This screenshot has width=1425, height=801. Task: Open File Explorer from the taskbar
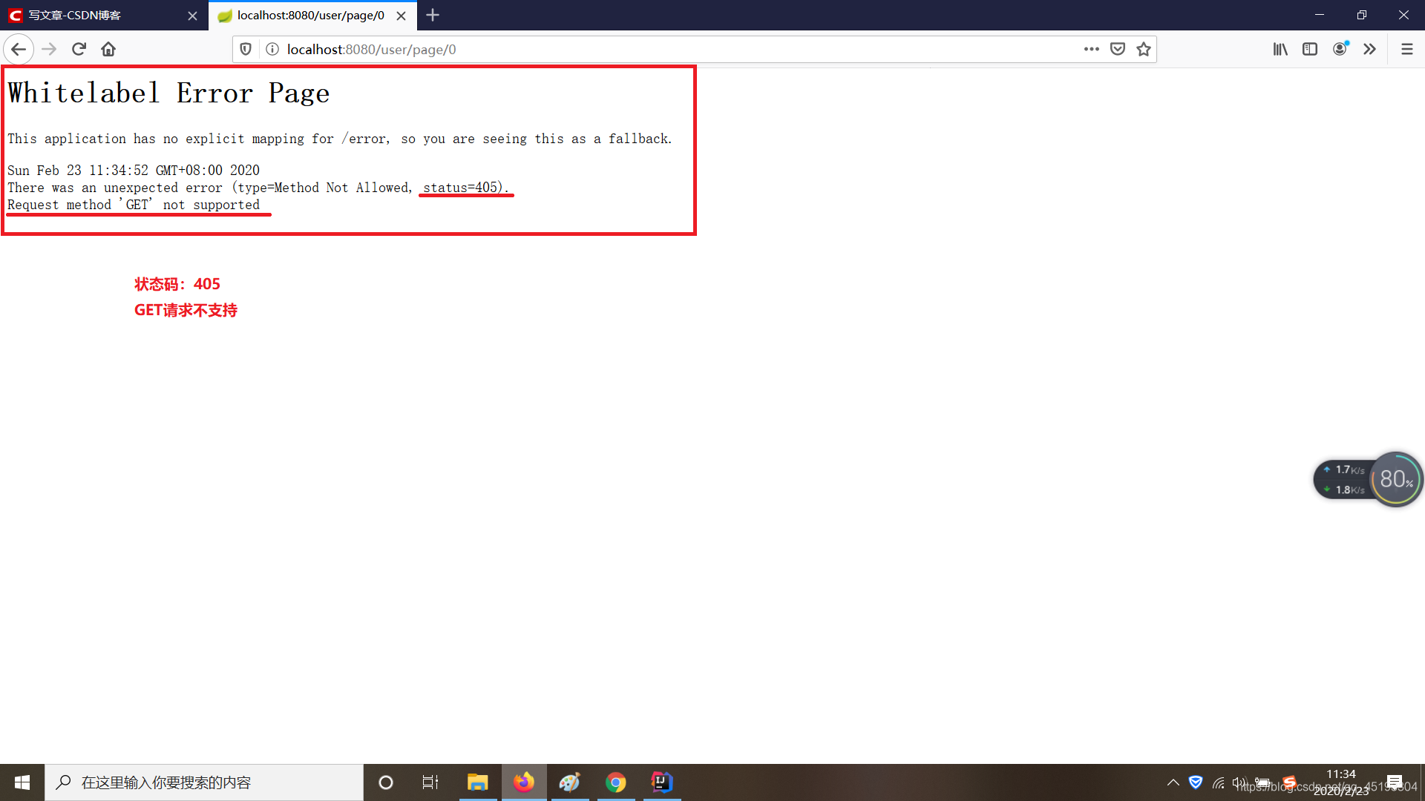[x=477, y=782]
